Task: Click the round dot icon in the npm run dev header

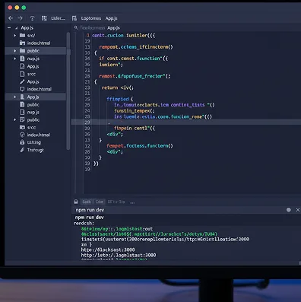Action: point(289,210)
